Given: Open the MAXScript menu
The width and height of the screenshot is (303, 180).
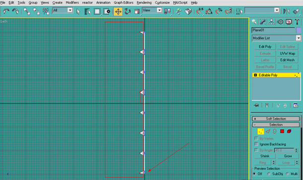Looking at the screenshot, I should pyautogui.click(x=180, y=2).
